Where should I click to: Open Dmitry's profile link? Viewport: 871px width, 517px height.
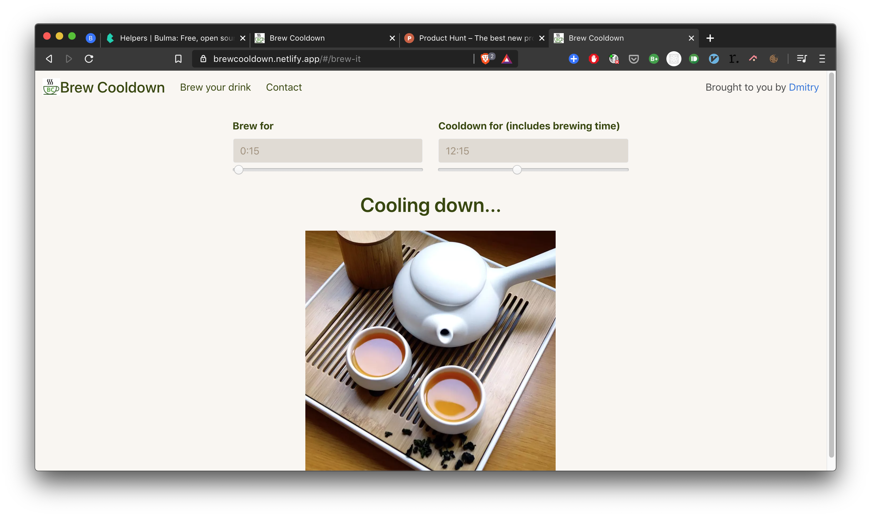coord(804,87)
